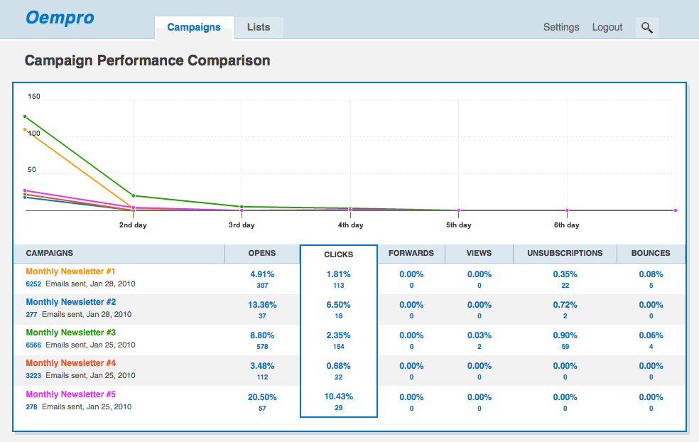Screen dimensions: 699x442
Task: Select the Clicks column header
Action: 338,254
